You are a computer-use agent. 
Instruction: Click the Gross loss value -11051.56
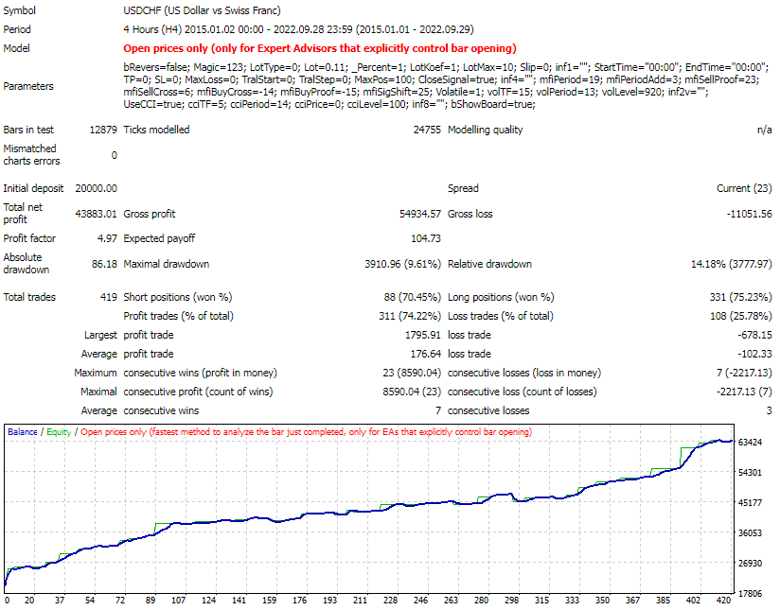coord(749,214)
